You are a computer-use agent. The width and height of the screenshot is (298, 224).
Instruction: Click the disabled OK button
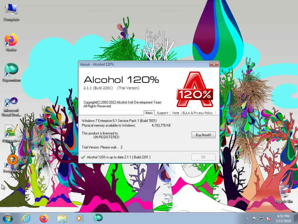click(x=203, y=157)
